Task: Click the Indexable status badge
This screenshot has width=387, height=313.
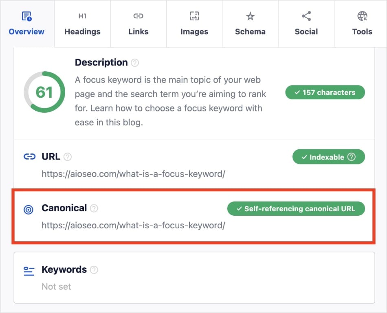Action: (328, 157)
